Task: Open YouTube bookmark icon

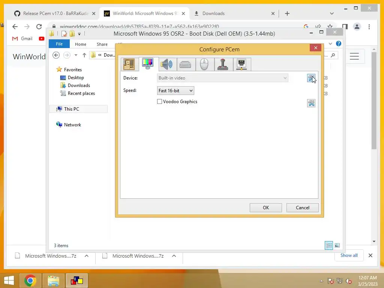Action: pyautogui.click(x=42, y=39)
